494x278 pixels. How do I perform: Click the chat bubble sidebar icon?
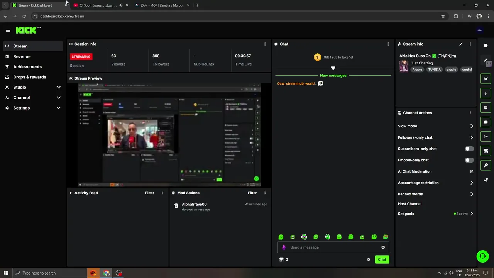[x=486, y=122]
